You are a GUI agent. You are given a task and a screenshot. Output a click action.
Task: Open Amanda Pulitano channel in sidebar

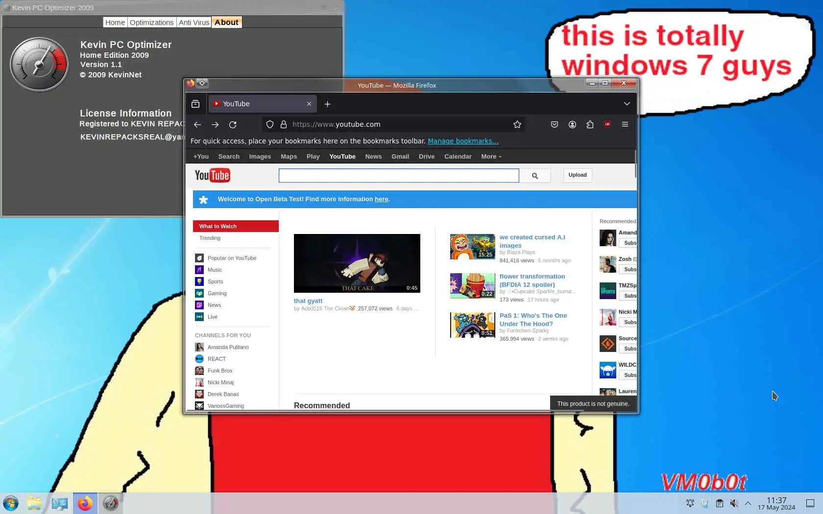pyautogui.click(x=228, y=347)
